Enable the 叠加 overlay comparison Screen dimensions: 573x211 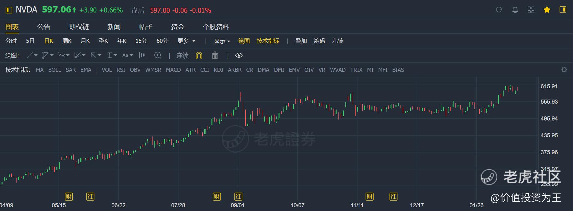click(301, 41)
